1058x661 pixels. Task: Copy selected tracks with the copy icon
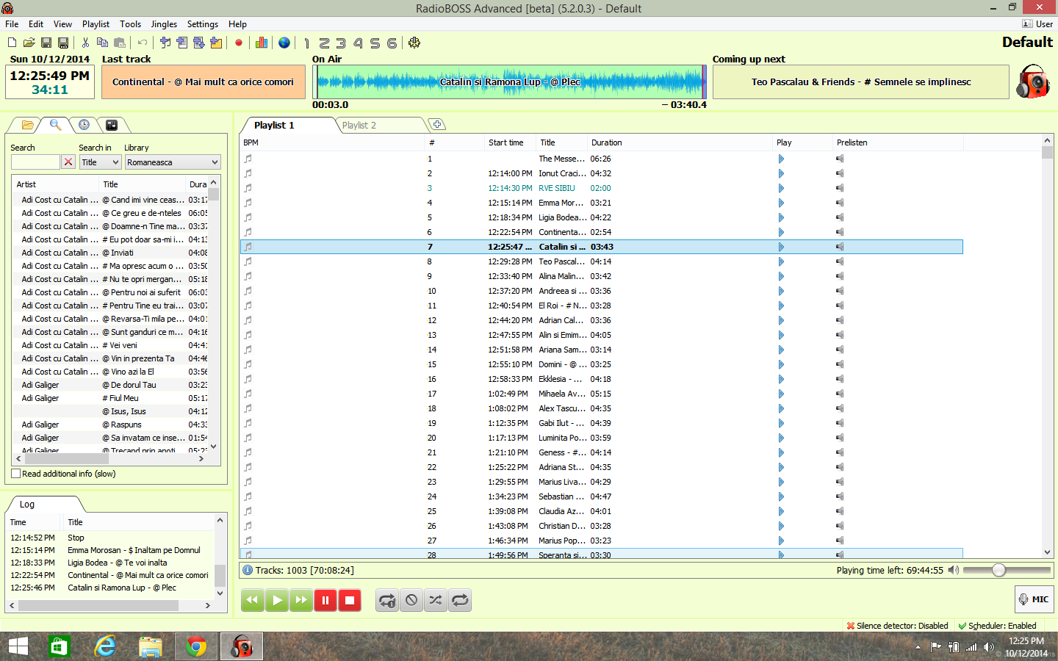pyautogui.click(x=102, y=43)
